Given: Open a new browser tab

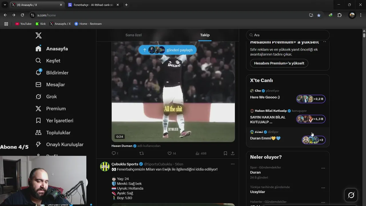Looking at the screenshot, I should point(126,5).
